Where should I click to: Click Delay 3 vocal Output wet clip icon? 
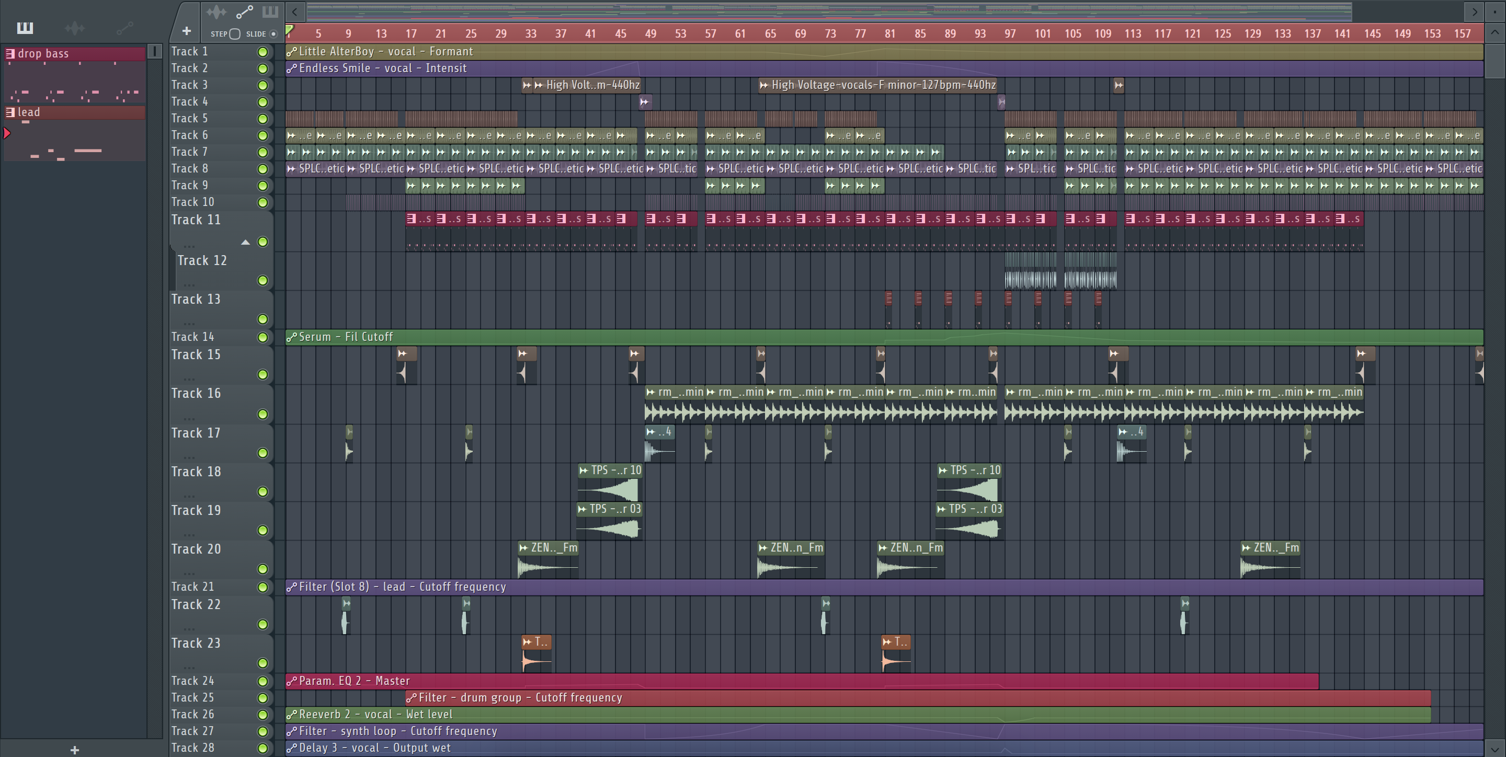click(x=292, y=748)
